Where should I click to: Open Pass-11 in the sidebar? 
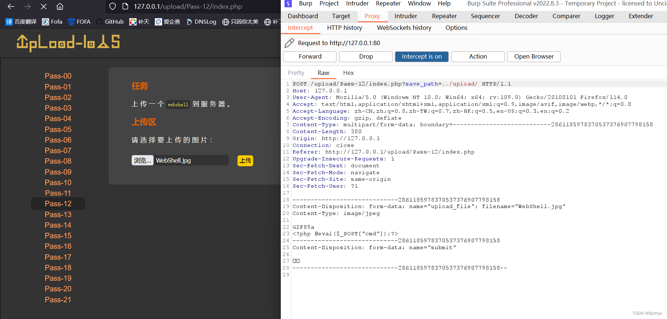[58, 193]
